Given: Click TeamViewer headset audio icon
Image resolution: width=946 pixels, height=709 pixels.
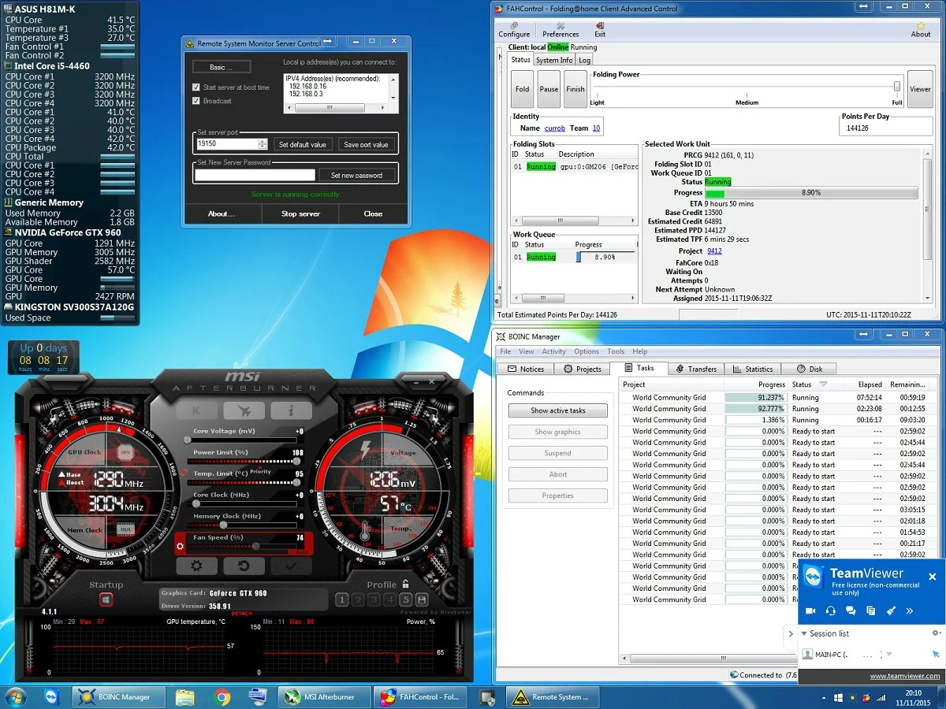Looking at the screenshot, I should [831, 611].
